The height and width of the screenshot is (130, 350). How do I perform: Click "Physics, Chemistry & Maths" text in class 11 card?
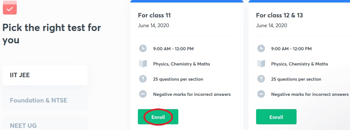coord(181,64)
